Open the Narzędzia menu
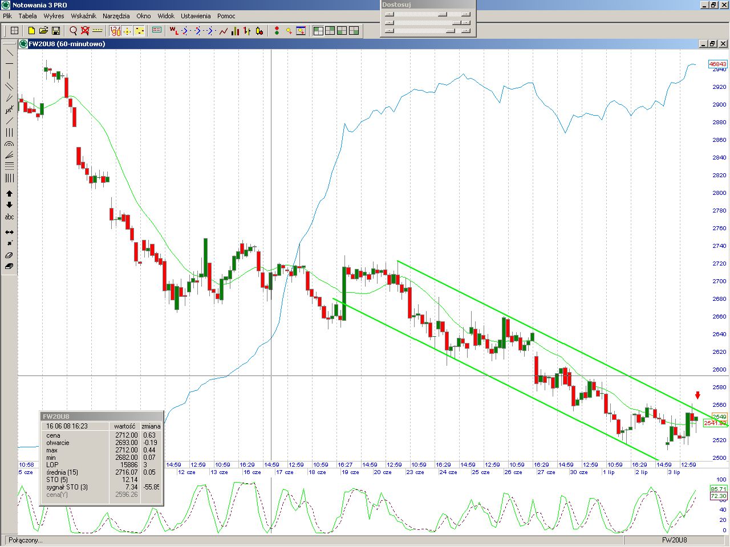730x547 pixels. [116, 16]
